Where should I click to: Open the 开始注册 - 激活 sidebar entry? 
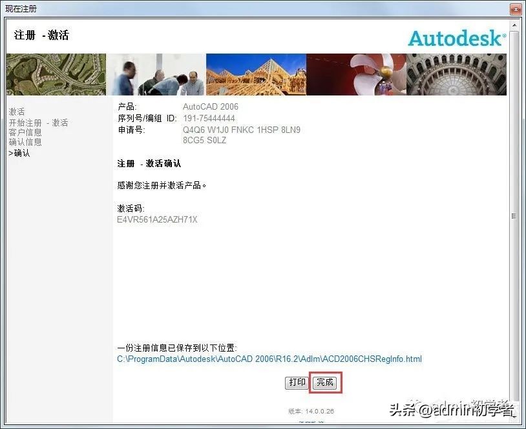pyautogui.click(x=38, y=122)
